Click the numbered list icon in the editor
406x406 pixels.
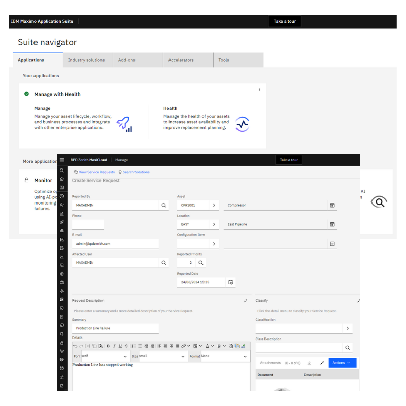point(133,345)
